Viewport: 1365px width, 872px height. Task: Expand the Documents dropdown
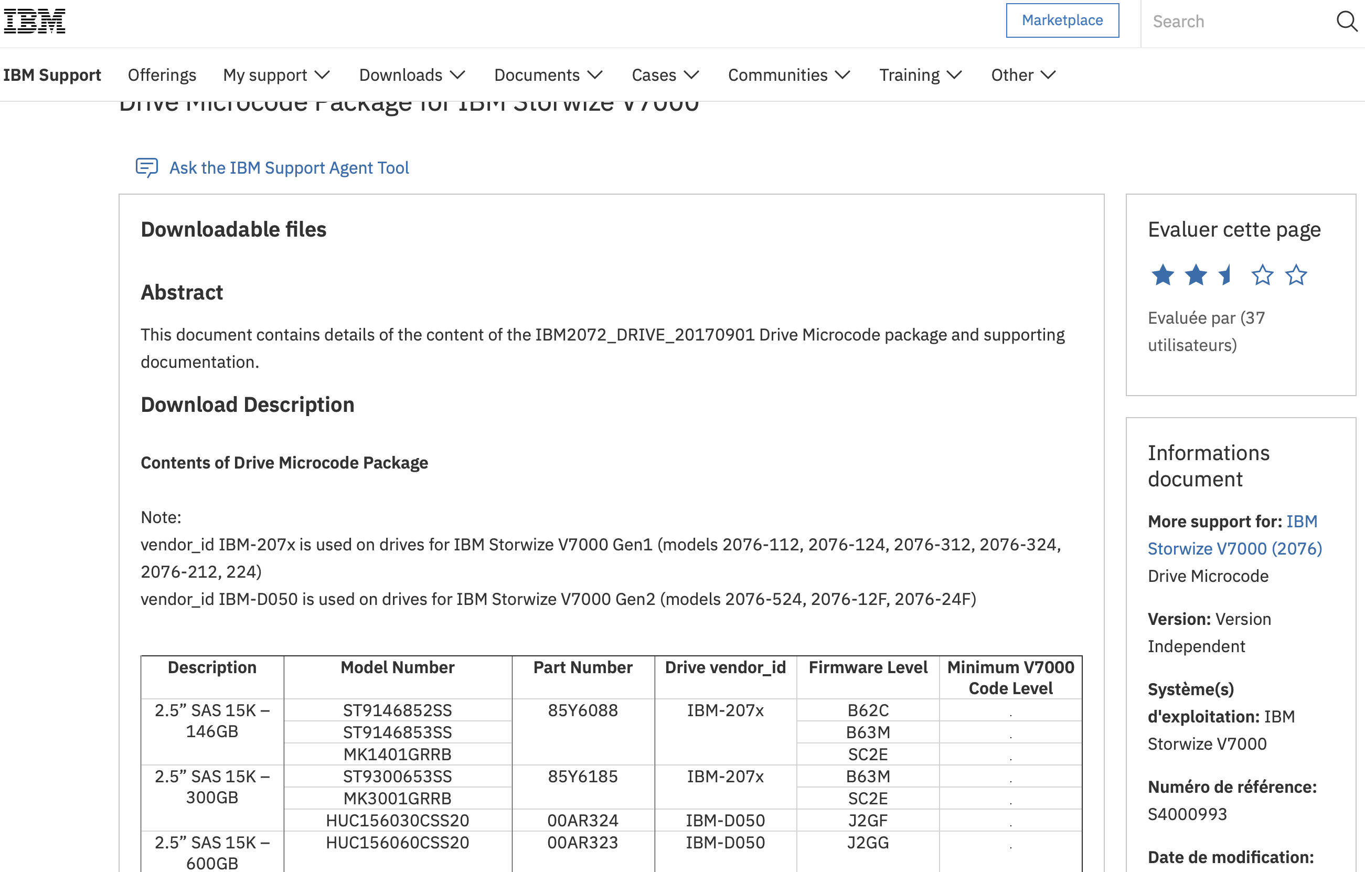[x=548, y=75]
